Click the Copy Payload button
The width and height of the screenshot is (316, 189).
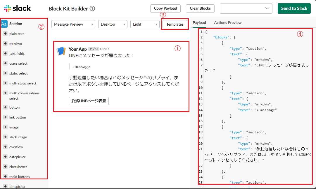[165, 8]
